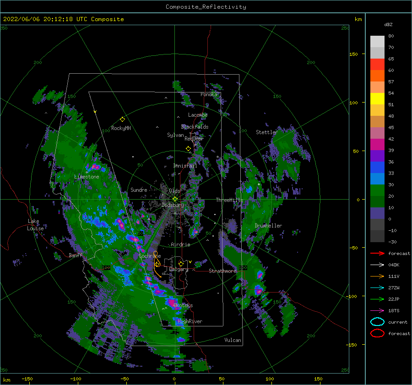Screen dimensions: 412x385
Task: Click the cyan 27ZW arrow in legend
Action: coord(377,288)
